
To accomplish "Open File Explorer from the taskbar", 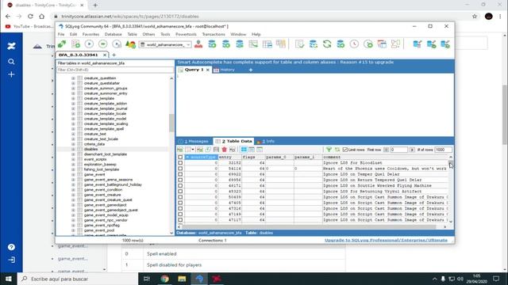I will [182, 279].
